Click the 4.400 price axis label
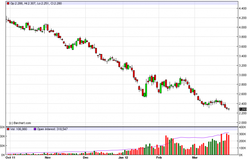The image size is (248, 160). click(x=243, y=8)
